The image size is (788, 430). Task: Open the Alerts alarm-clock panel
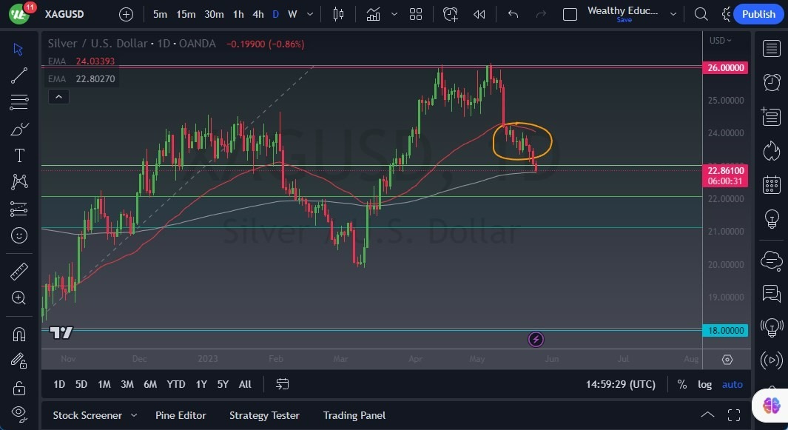(x=772, y=81)
